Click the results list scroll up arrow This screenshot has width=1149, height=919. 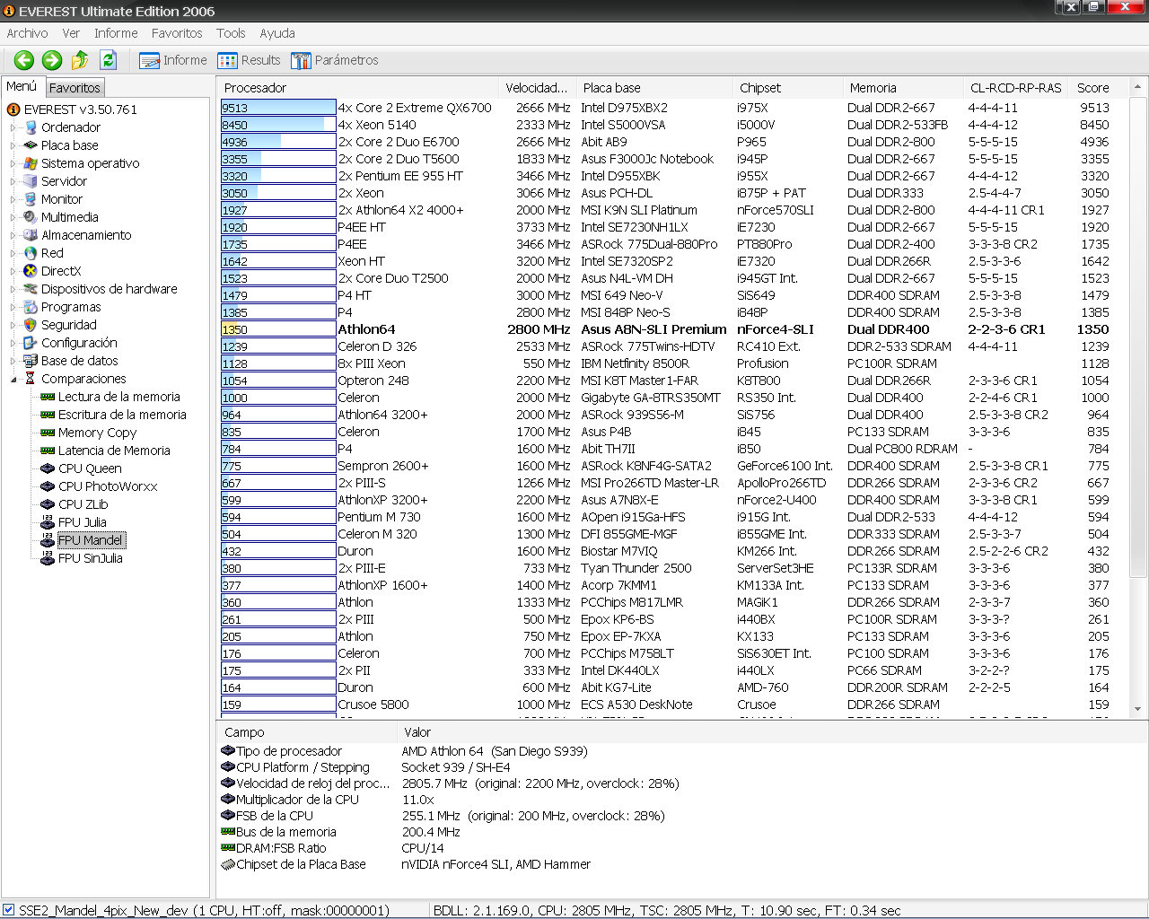pos(1138,87)
